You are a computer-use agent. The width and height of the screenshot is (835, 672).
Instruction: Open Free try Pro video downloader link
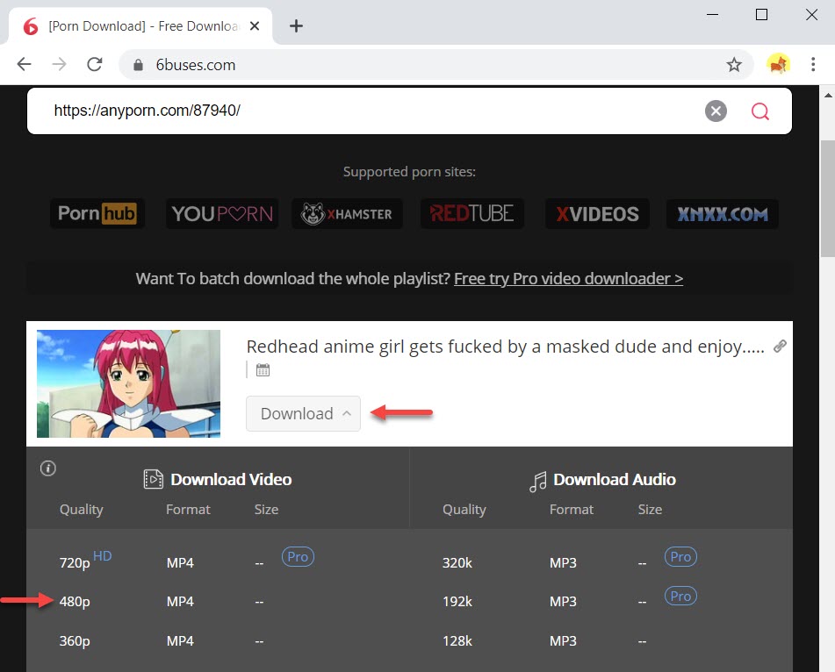568,278
